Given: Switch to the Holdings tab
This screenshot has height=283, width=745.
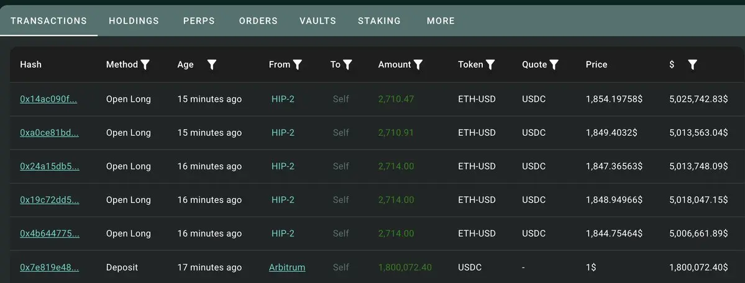Looking at the screenshot, I should click(x=134, y=21).
